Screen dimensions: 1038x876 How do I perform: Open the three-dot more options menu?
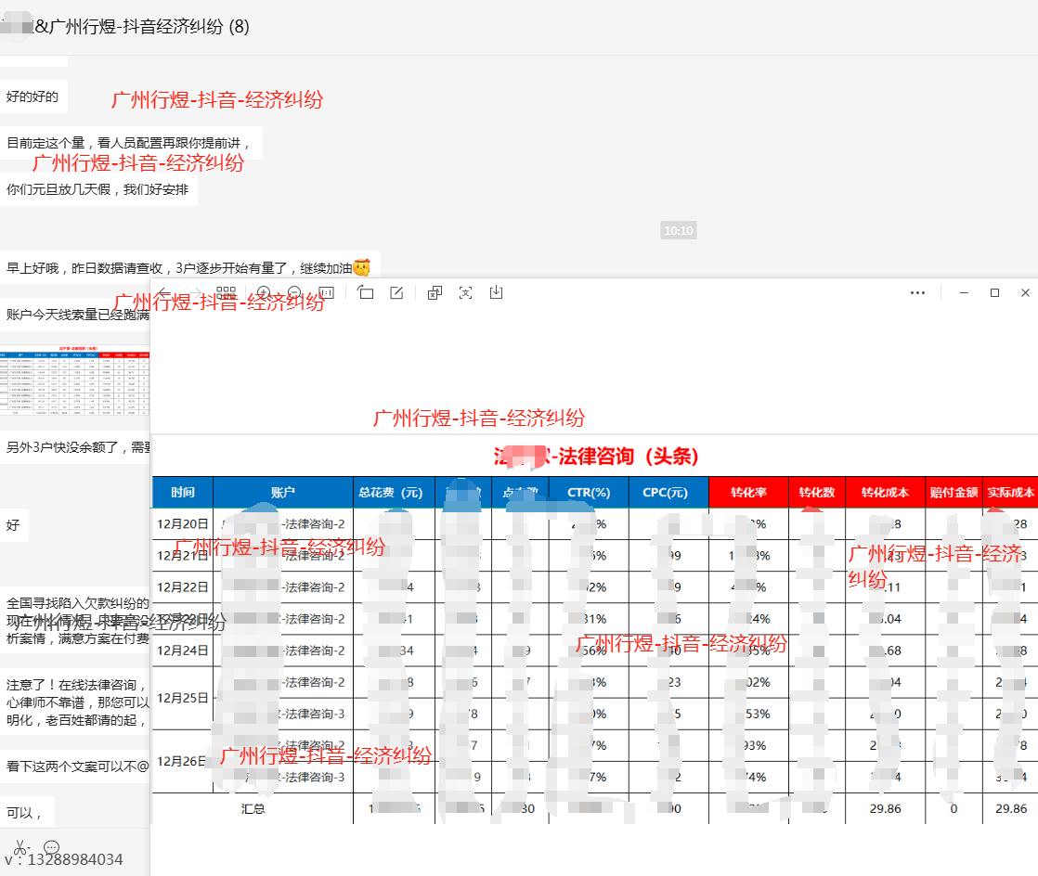(917, 292)
